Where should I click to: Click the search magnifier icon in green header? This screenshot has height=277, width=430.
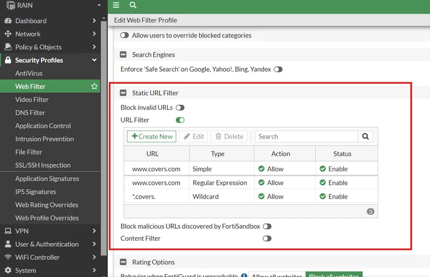(x=133, y=5)
